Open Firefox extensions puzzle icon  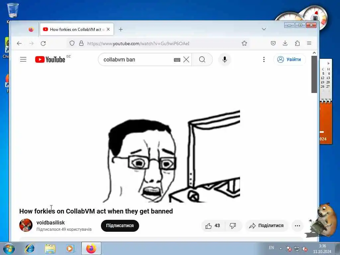pos(297,43)
